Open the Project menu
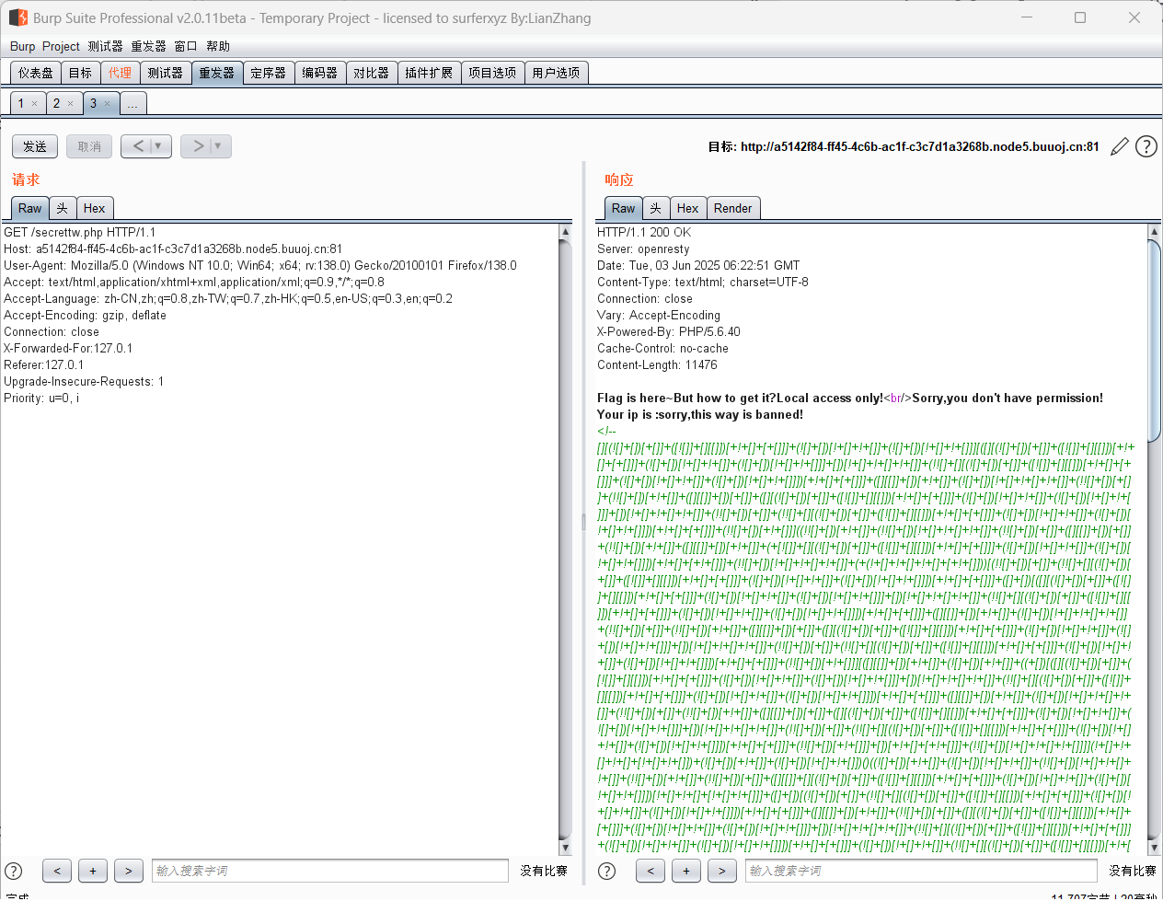The image size is (1163, 901). coord(61,46)
